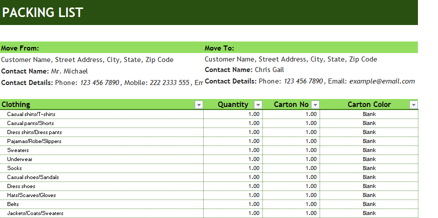438x218 pixels.
Task: Select the Underwear cell
Action: (x=102, y=159)
